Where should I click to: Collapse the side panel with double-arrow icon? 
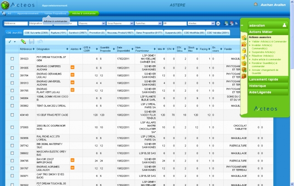[x=242, y=25]
